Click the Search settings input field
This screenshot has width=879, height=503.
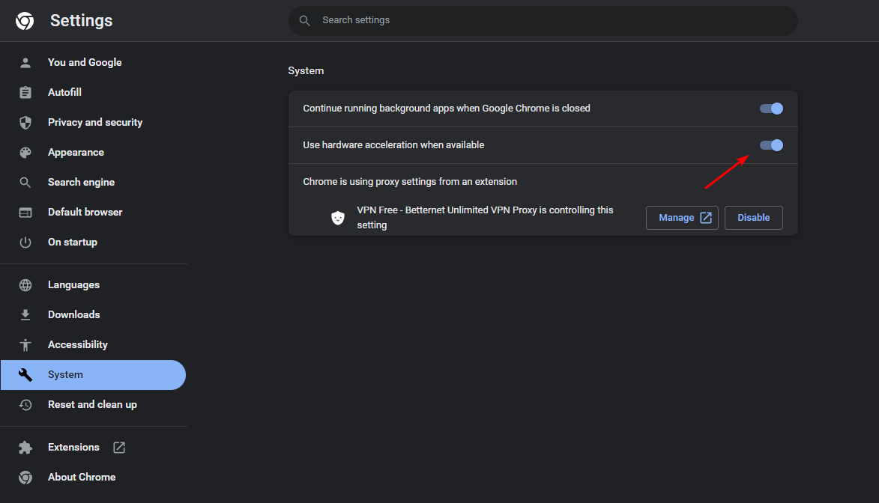(x=543, y=21)
